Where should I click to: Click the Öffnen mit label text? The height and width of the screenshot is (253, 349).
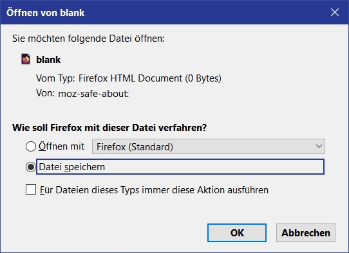(61, 146)
